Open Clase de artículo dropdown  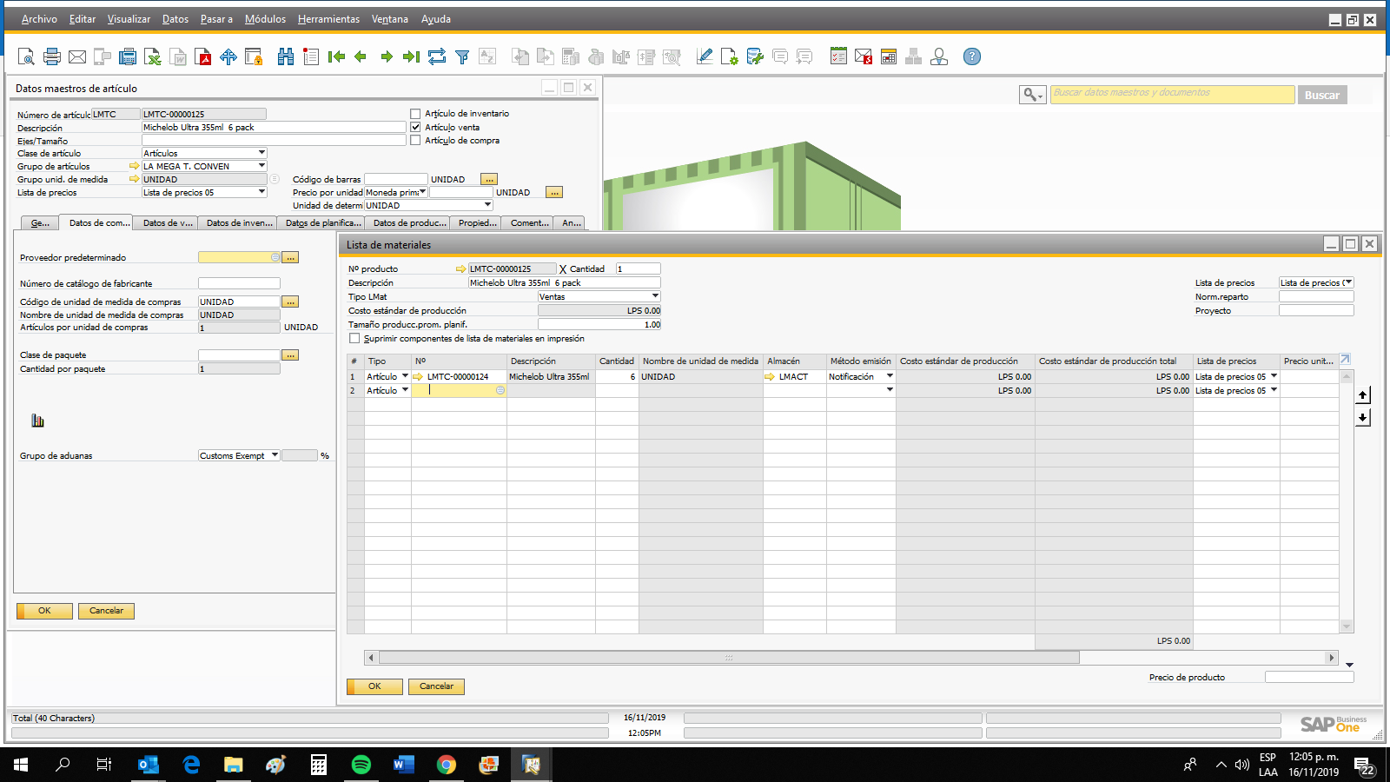coord(261,153)
